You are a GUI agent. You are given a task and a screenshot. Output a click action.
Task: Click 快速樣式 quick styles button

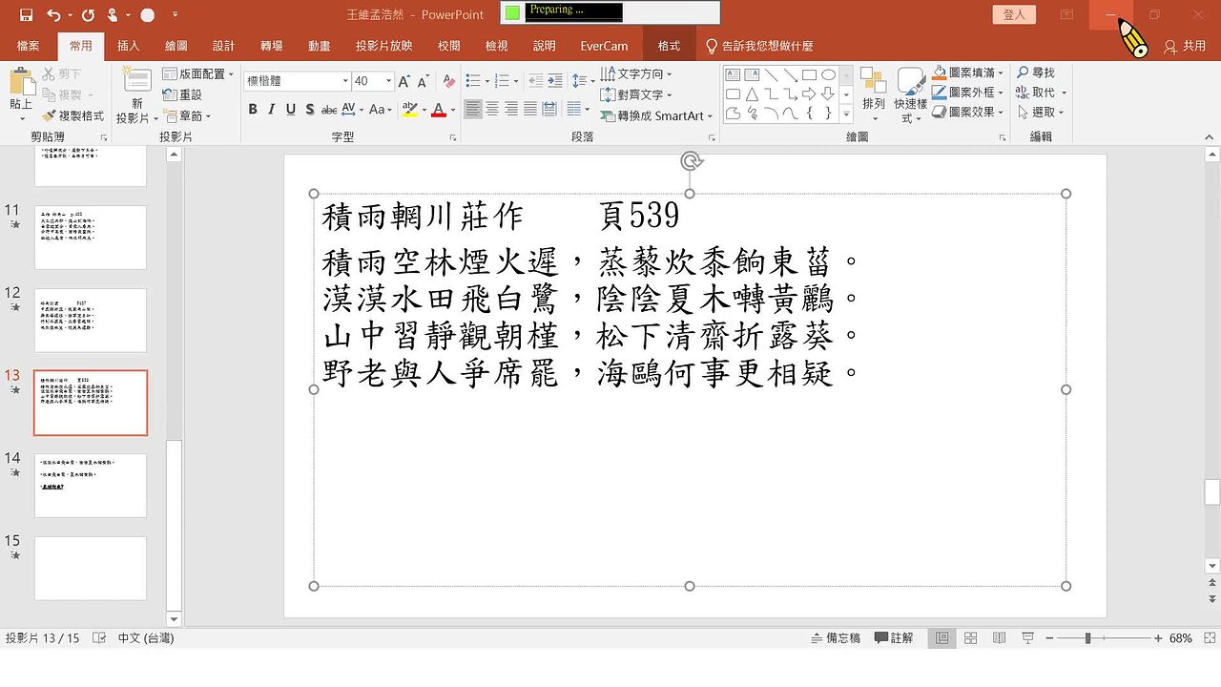coord(911,94)
